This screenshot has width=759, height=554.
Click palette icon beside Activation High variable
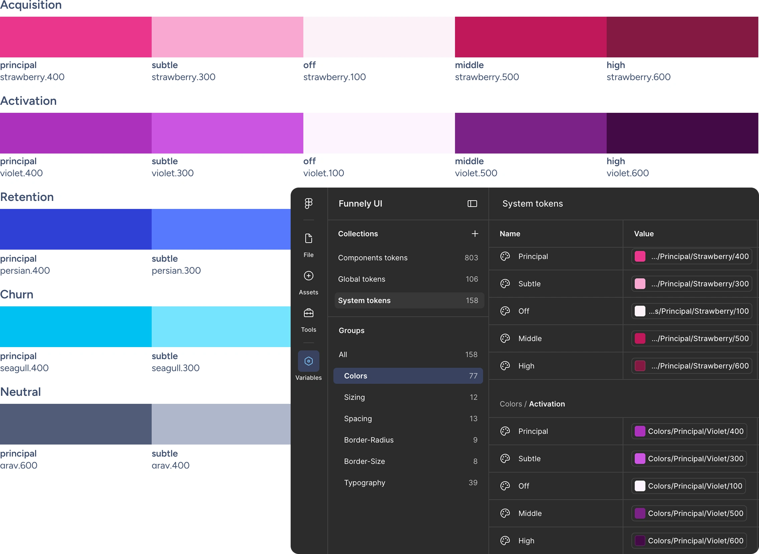(505, 541)
